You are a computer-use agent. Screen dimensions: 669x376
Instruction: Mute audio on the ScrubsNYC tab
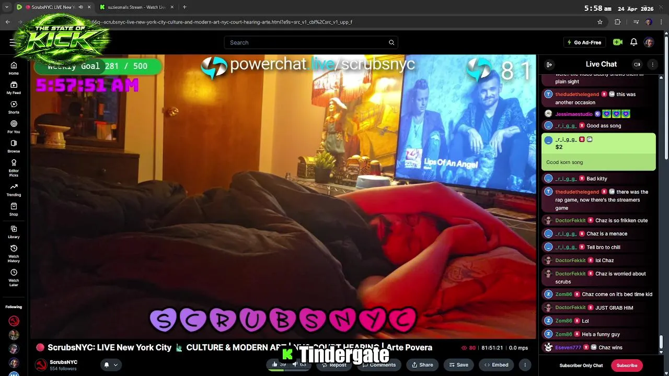80,7
